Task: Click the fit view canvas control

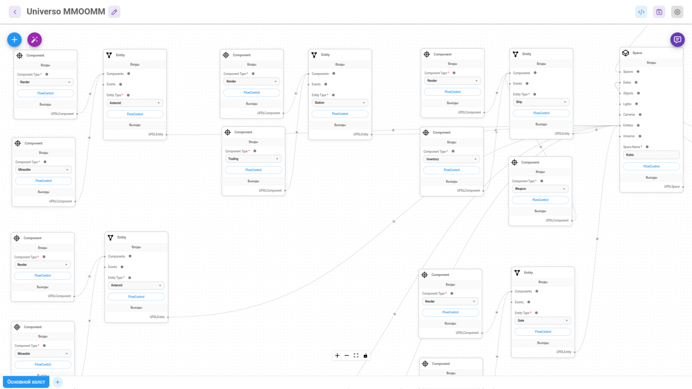Action: tap(356, 355)
